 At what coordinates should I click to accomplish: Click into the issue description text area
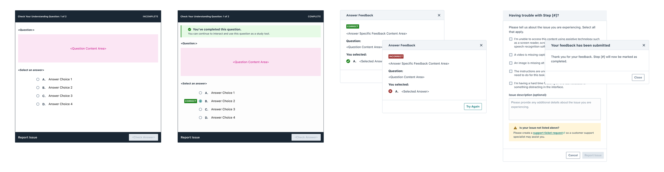click(x=555, y=109)
